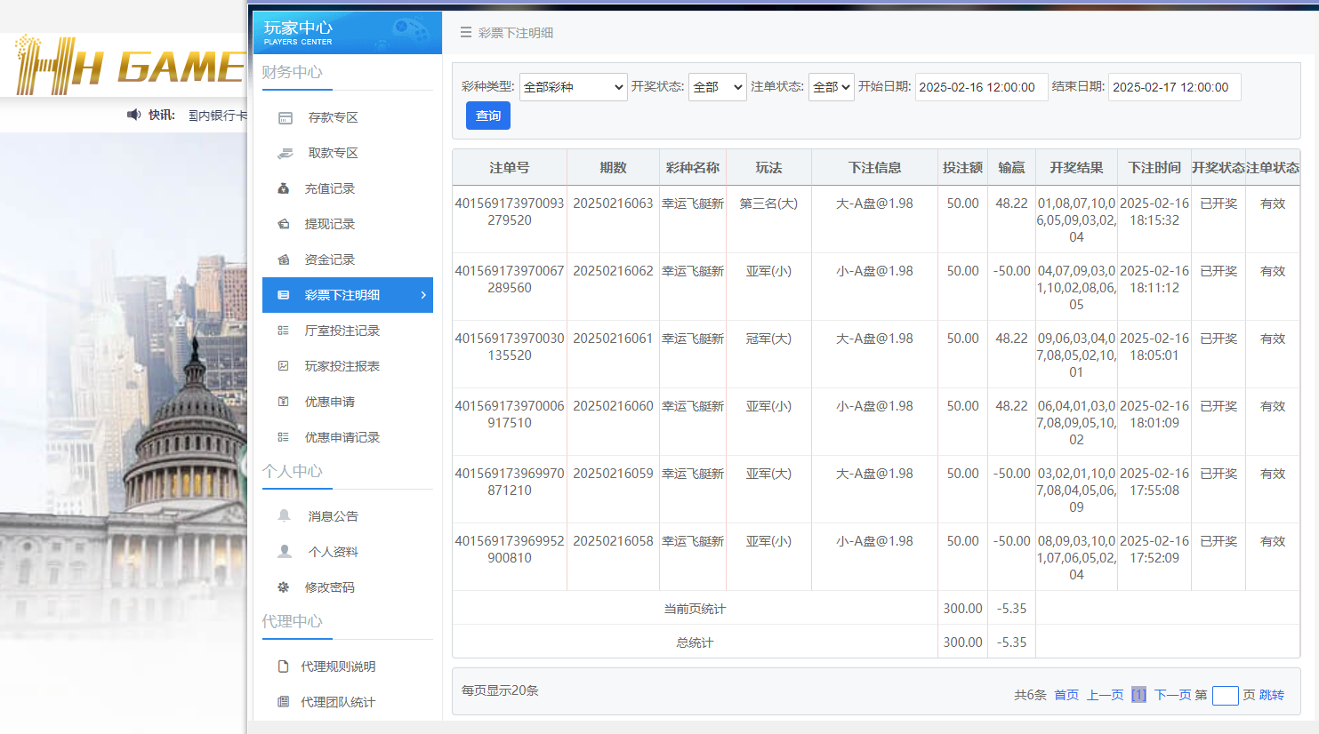
Task: Open the 注单状态 bet status dropdown
Action: tap(831, 87)
